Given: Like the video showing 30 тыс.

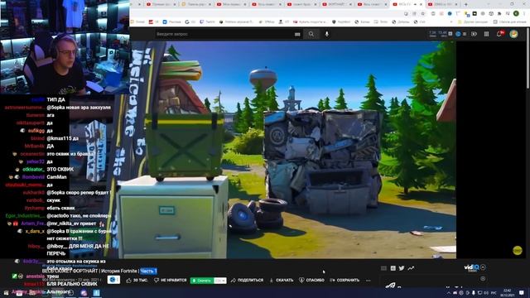Looking at the screenshot, I should pos(137,280).
